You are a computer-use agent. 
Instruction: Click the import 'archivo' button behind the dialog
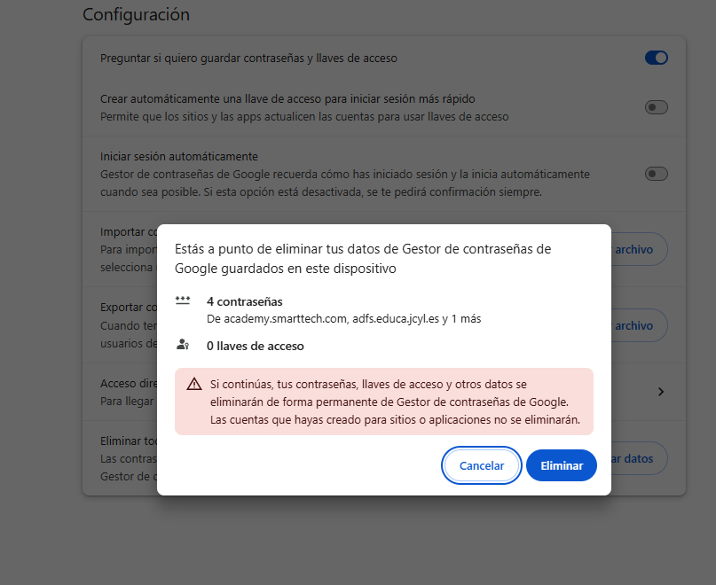640,249
